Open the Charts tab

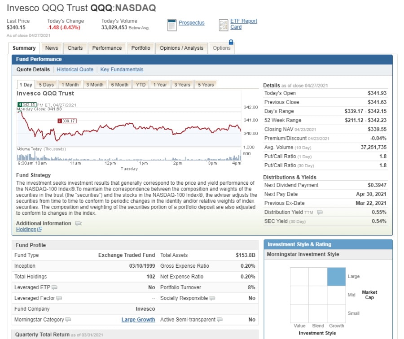[75, 48]
